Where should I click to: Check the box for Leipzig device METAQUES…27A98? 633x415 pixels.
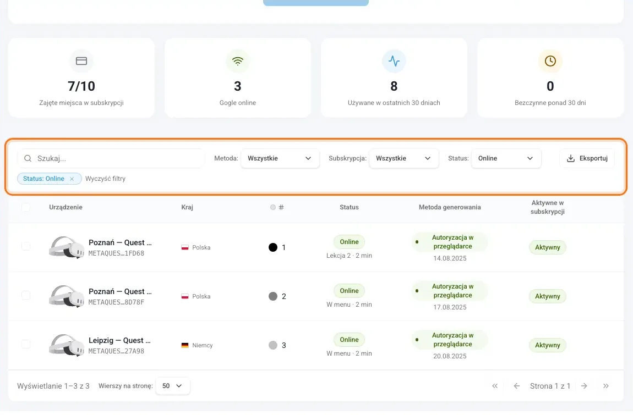[26, 344]
